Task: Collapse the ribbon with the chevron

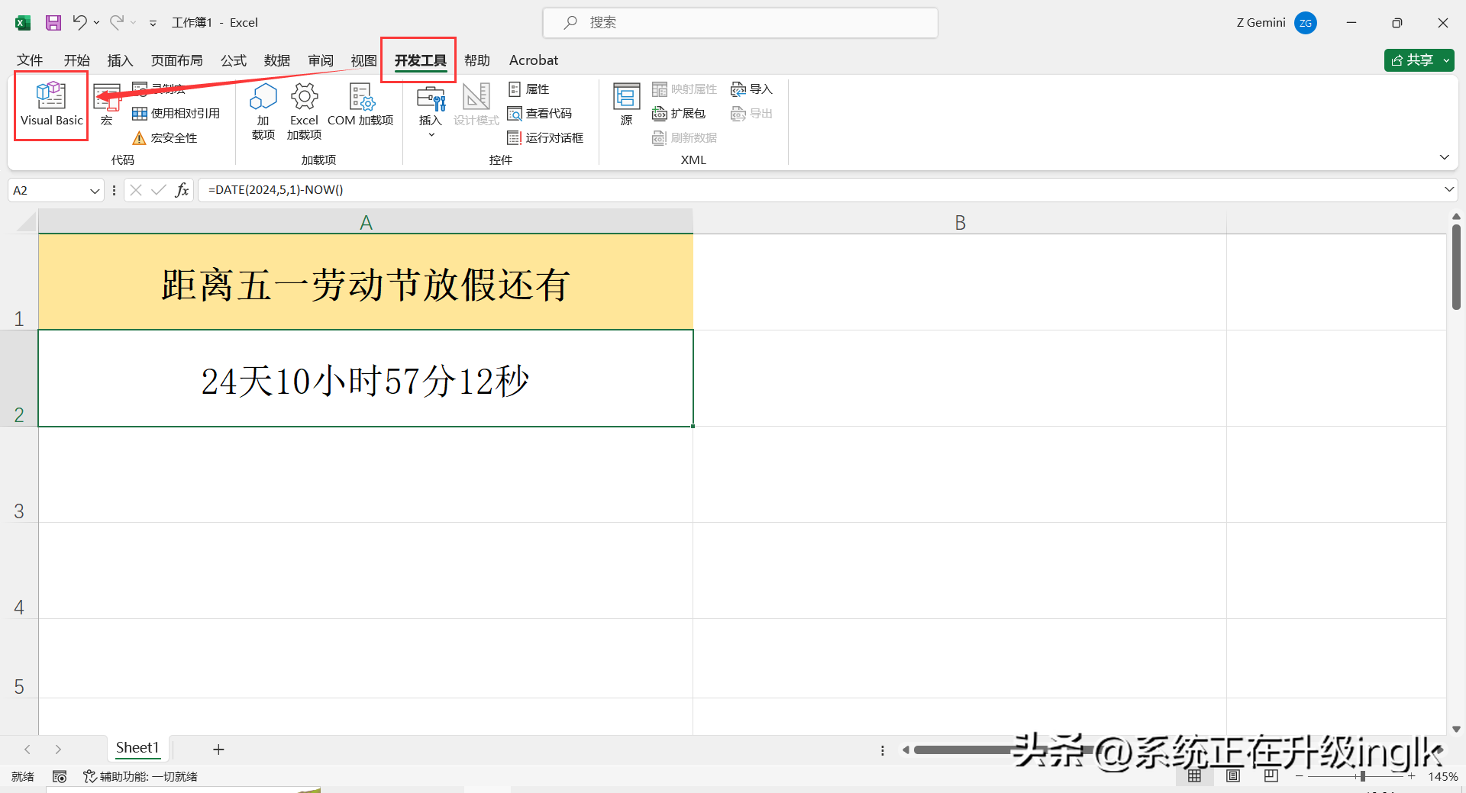Action: click(x=1445, y=157)
